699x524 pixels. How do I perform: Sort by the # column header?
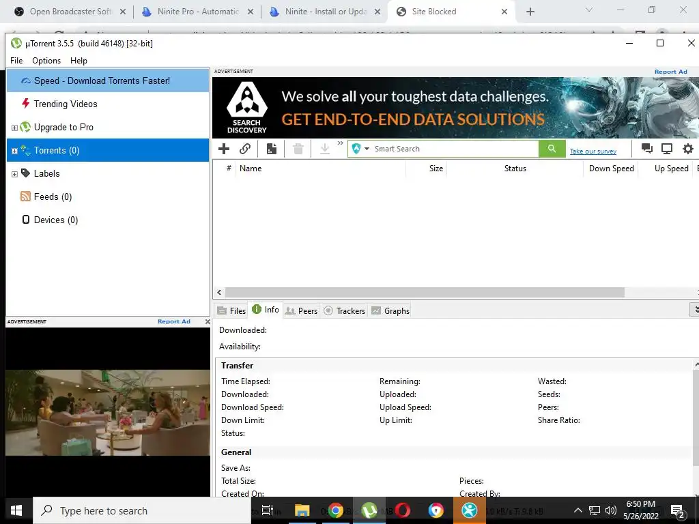[x=229, y=169]
